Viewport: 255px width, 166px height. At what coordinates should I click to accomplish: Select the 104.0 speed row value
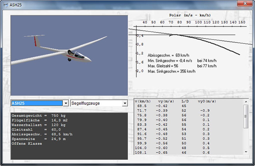[x=141, y=148]
